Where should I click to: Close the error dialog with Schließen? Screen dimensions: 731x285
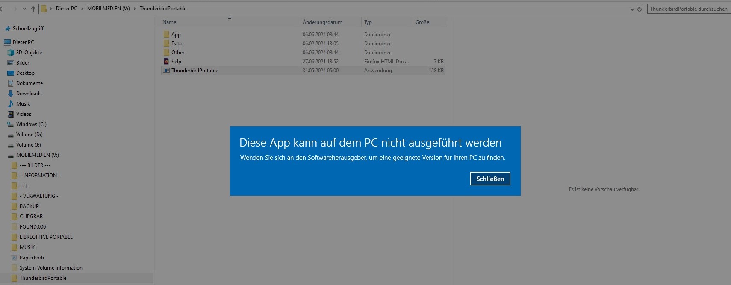[490, 179]
